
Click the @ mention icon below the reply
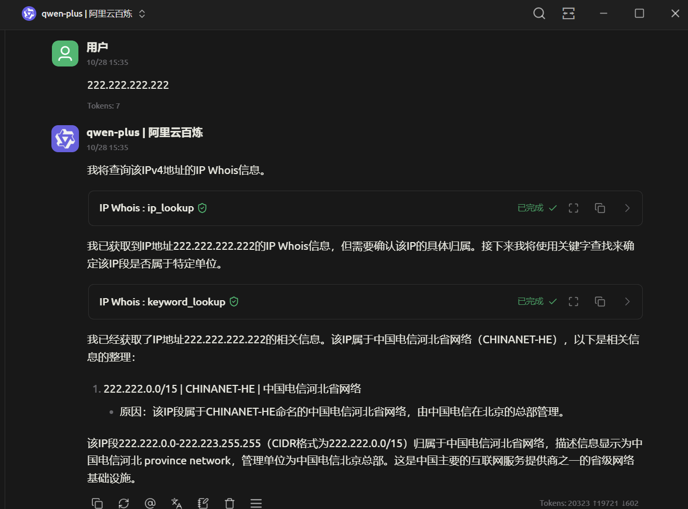[151, 503]
